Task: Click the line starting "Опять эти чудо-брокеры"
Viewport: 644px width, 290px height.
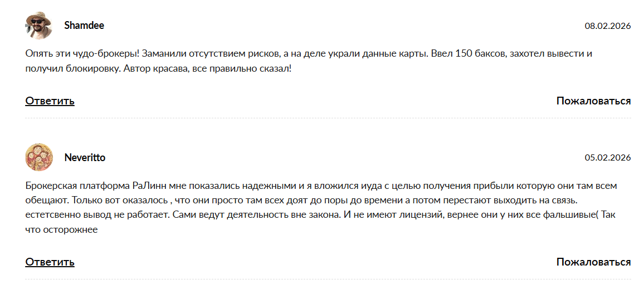Action: point(223,54)
